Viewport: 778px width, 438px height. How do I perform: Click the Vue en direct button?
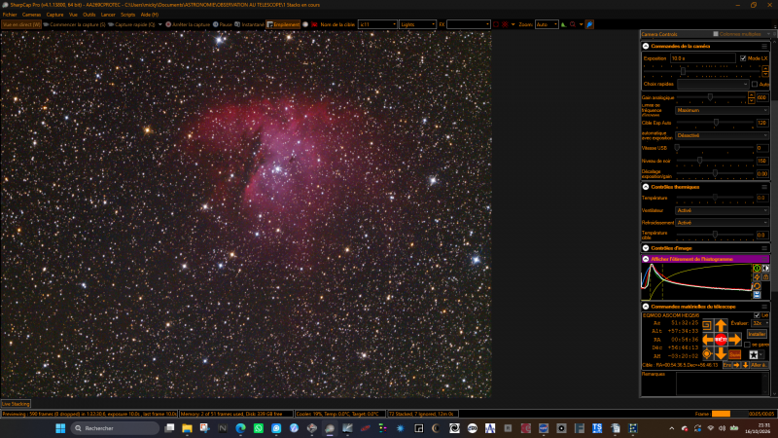[20, 24]
